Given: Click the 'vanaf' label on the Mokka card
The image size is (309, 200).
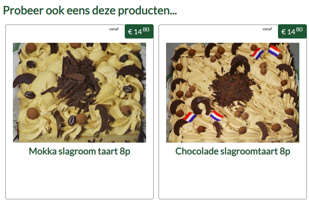Looking at the screenshot, I should [x=114, y=29].
